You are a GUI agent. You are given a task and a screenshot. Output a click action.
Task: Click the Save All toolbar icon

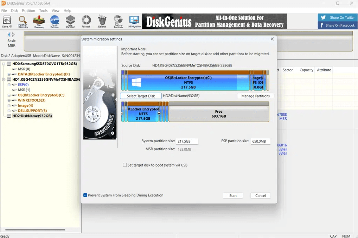[x=7, y=22]
